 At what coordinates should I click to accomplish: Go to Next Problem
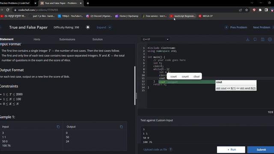coord(263,27)
